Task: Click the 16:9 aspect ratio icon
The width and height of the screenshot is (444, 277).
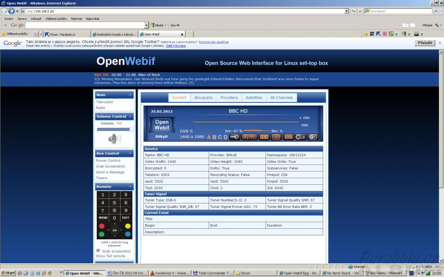Action: point(264,137)
